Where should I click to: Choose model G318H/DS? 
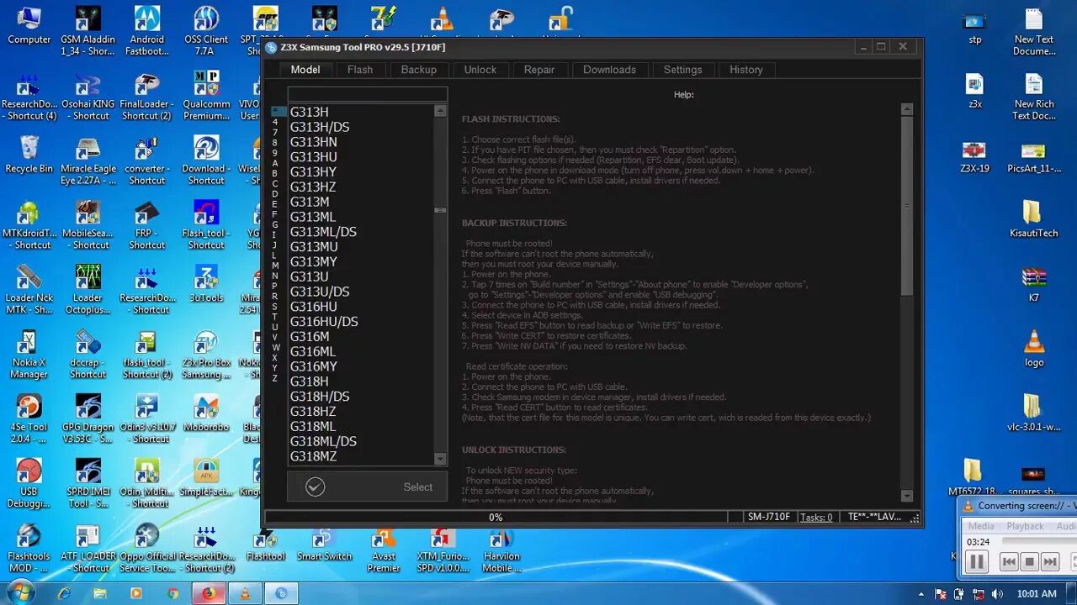pos(320,397)
